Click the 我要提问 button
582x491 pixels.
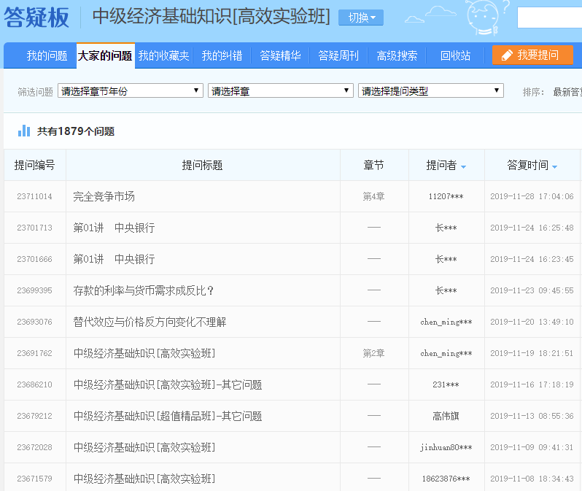coord(532,55)
